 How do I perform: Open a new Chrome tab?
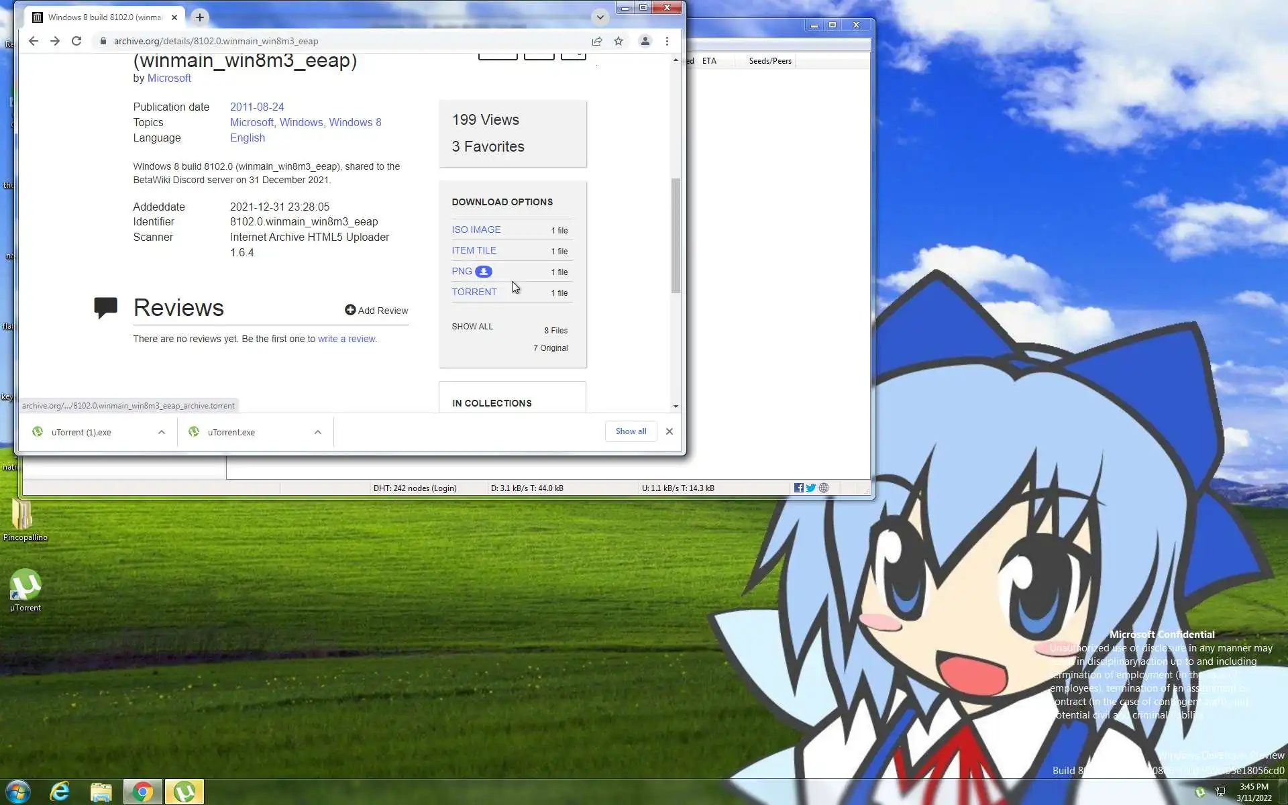[199, 17]
